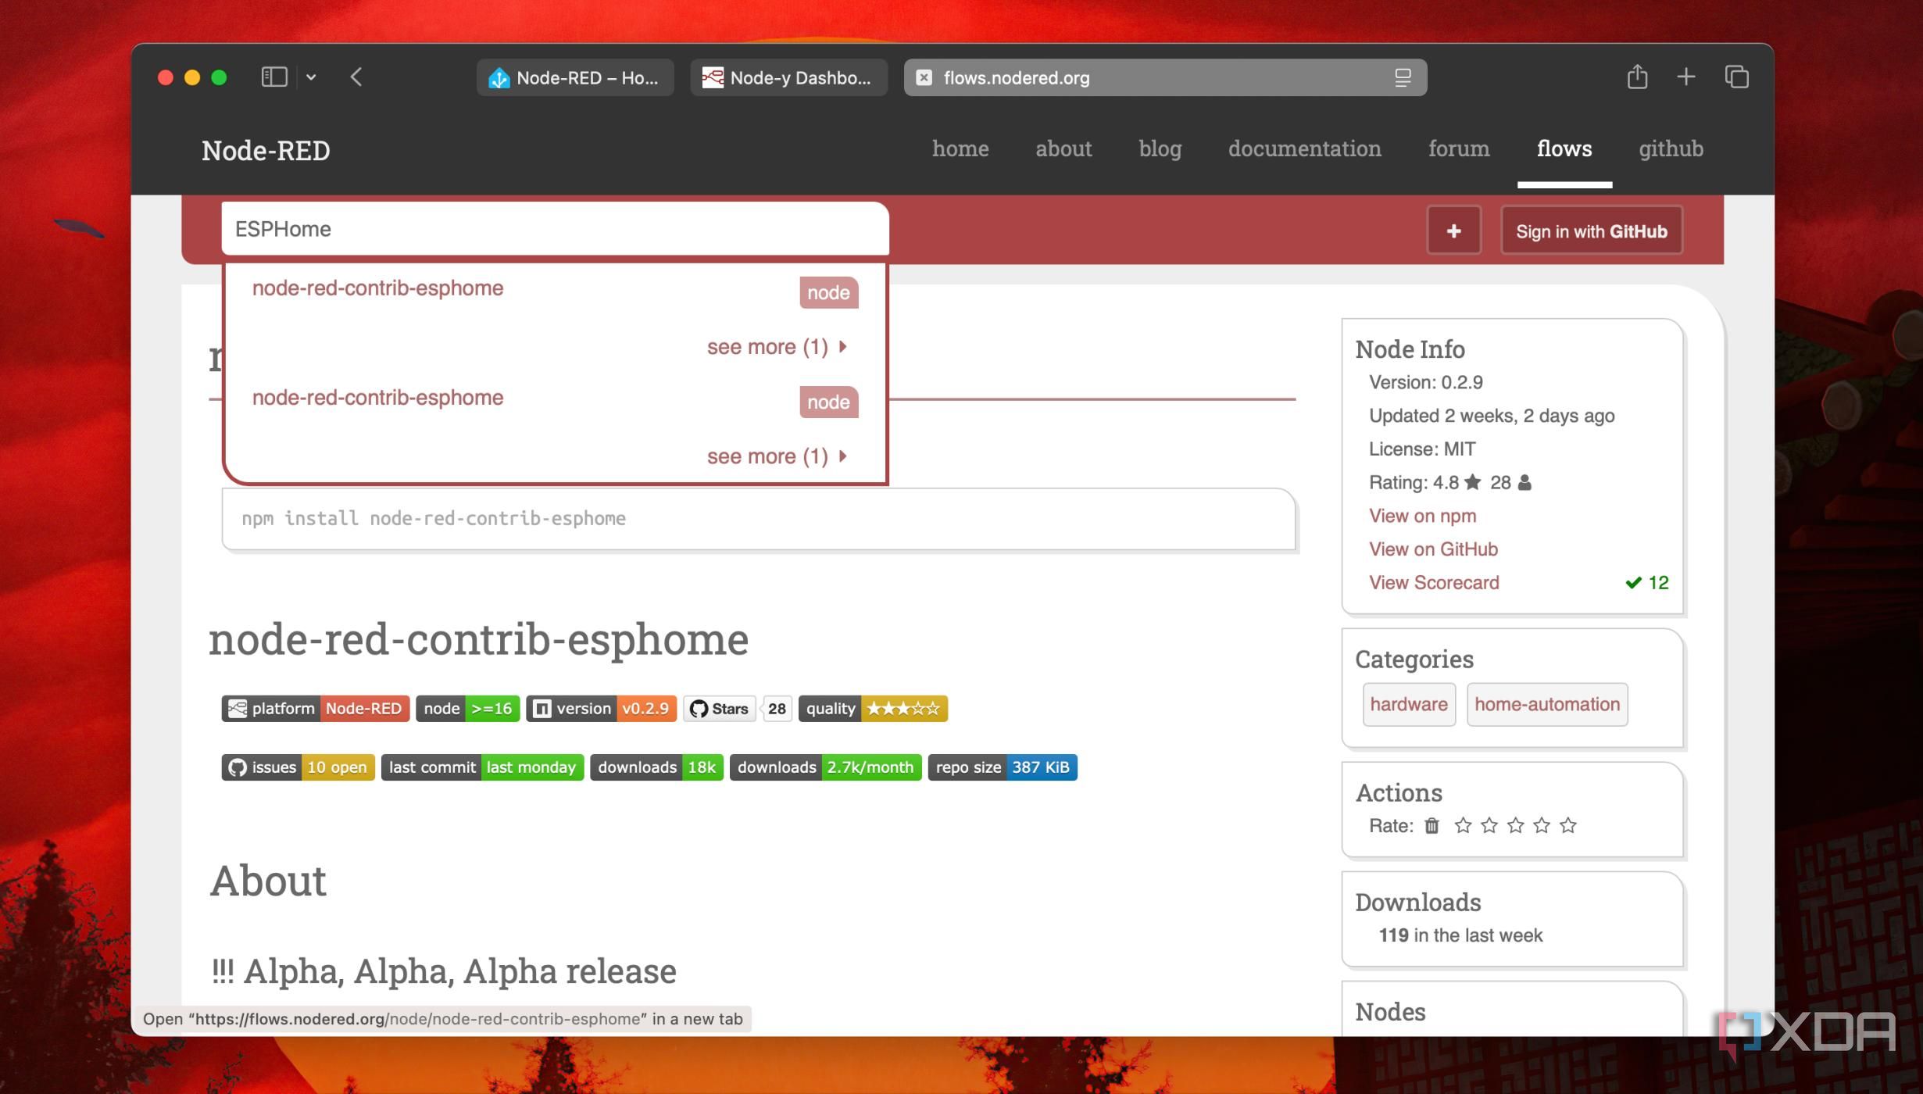Open the sidebar options chevron dropdown

311,77
